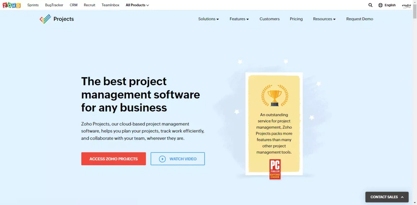417x205 pixels.
Task: Click the Projects product name text
Action: [x=63, y=19]
